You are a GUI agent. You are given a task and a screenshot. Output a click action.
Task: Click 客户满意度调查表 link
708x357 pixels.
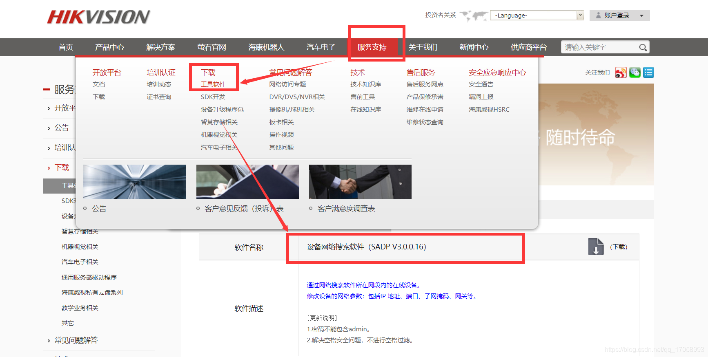click(x=346, y=209)
